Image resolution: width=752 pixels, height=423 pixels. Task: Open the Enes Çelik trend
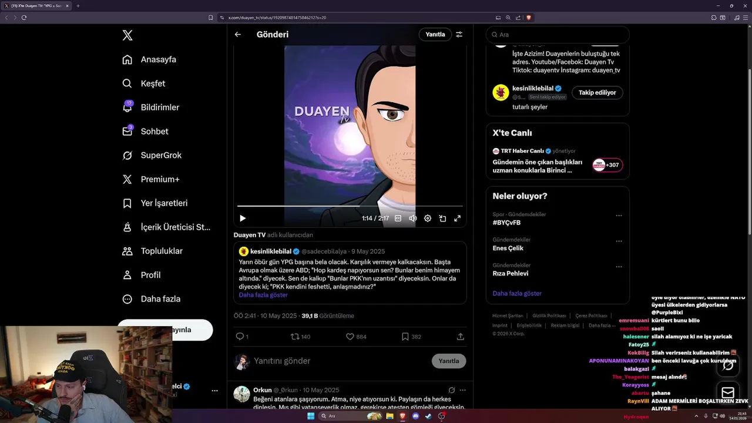coord(508,249)
